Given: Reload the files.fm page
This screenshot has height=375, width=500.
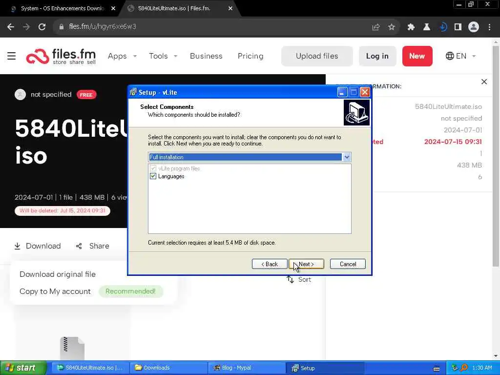Looking at the screenshot, I should [x=42, y=27].
